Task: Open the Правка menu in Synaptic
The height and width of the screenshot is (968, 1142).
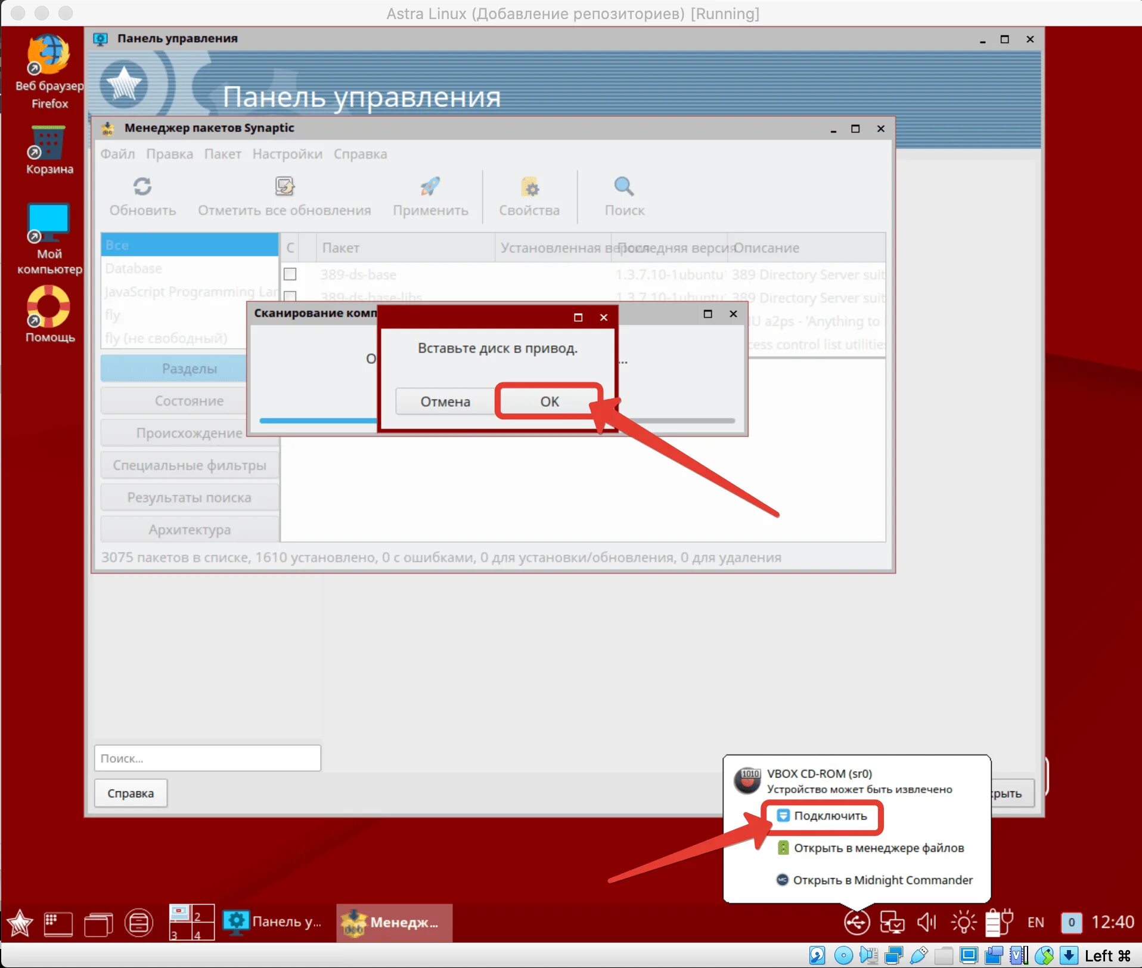Action: click(170, 154)
